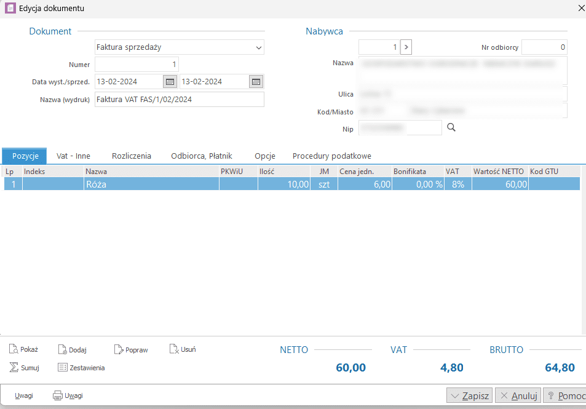
Task: Click the printer icon Uwagi button
Action: pos(58,395)
